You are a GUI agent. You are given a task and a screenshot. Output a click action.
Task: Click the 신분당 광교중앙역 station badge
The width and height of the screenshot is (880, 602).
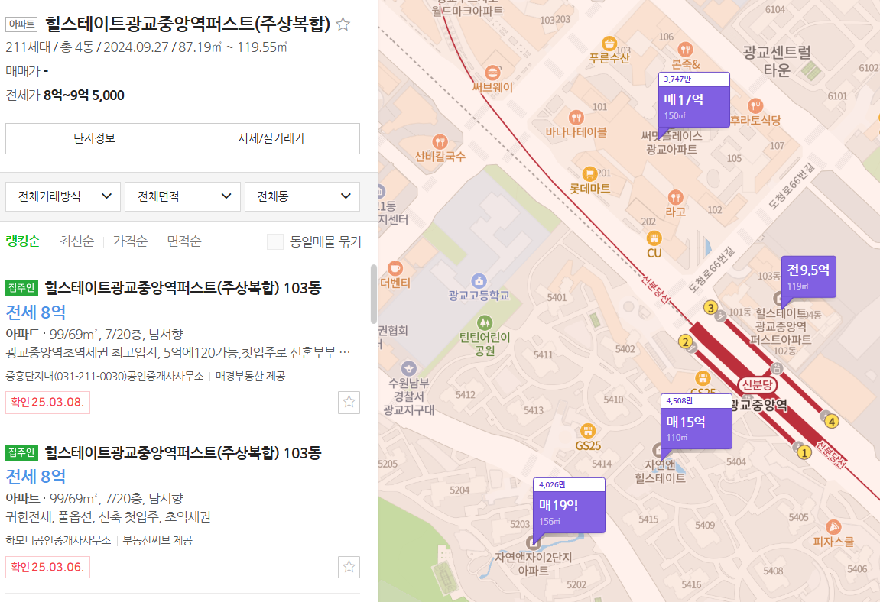[x=758, y=385]
